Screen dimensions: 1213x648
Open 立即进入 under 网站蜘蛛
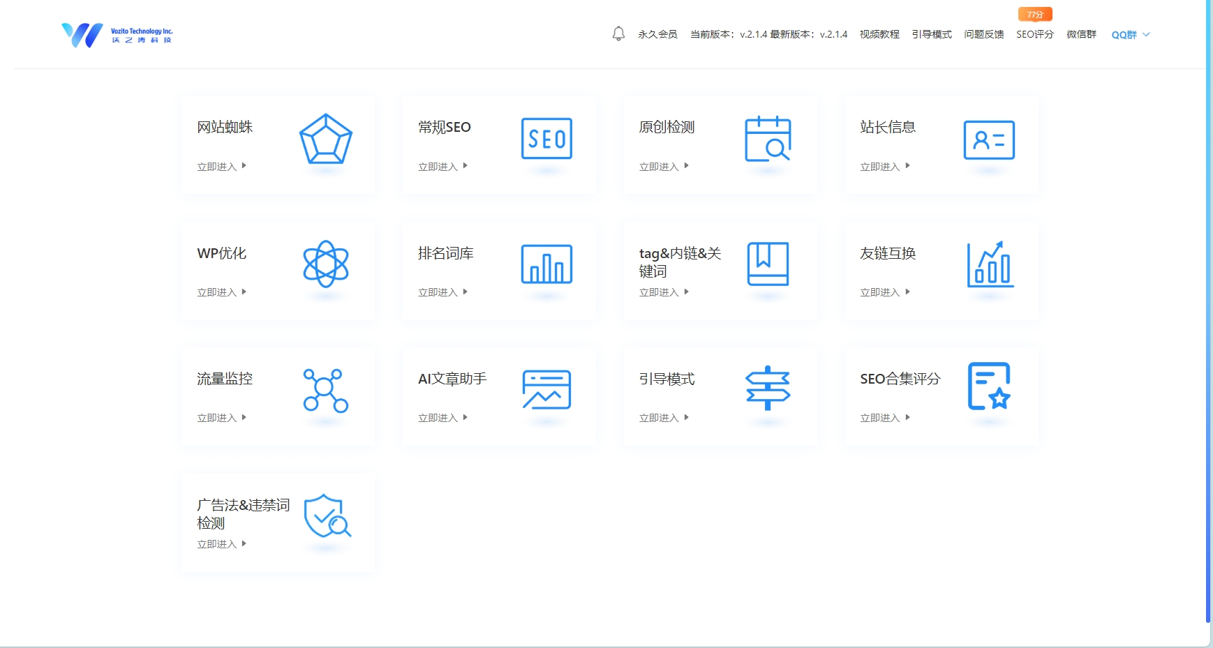[217, 166]
